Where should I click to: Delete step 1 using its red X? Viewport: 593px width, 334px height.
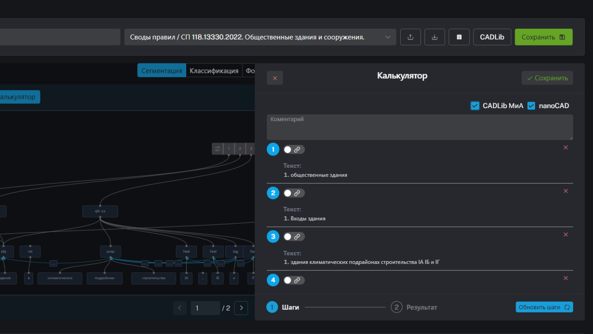(x=566, y=148)
